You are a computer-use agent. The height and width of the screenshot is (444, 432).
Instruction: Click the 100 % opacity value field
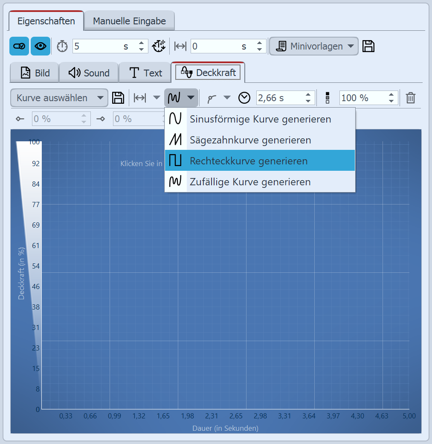pyautogui.click(x=362, y=98)
